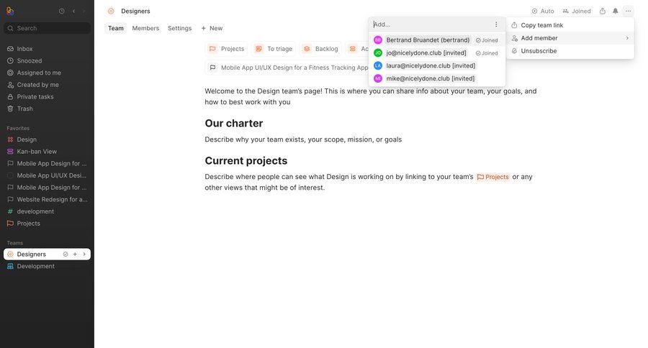Viewport: 648px width, 348px height.
Task: Switch to the Members tab
Action: (145, 28)
